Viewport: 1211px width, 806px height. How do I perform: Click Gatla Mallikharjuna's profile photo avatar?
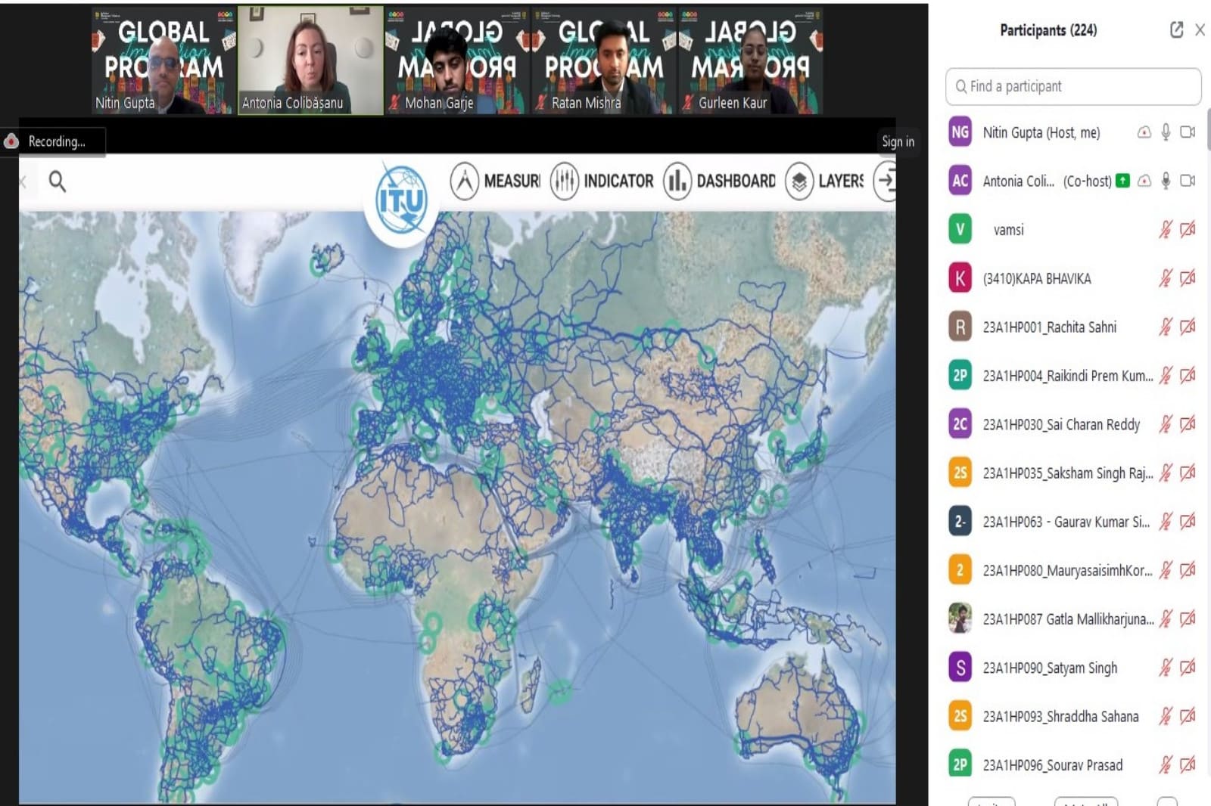(960, 618)
